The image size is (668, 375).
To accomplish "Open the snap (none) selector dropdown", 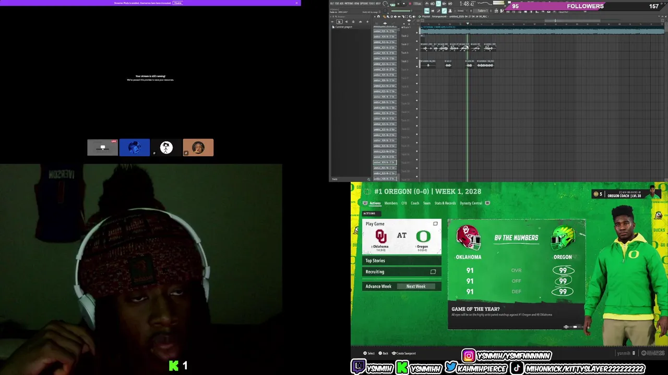I will 460,11.
